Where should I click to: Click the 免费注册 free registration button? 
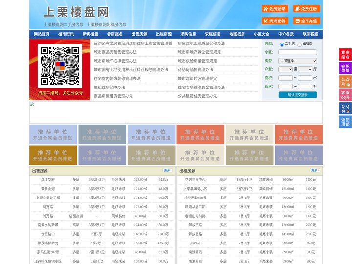tap(307, 9)
